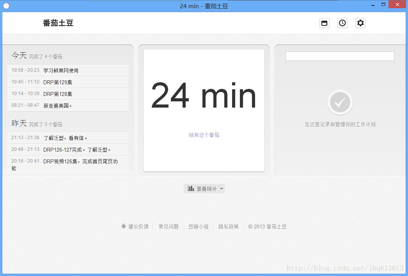408x276 pixels.
Task: Open the clock timer icon
Action: (342, 23)
